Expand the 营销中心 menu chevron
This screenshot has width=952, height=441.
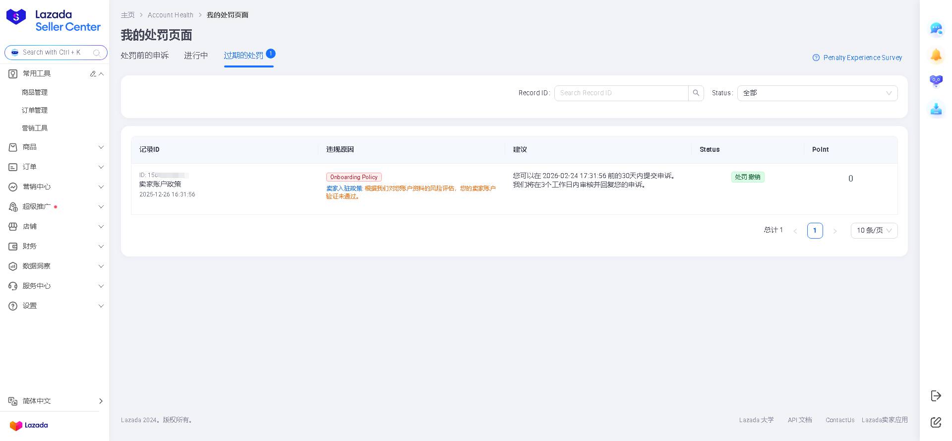point(101,187)
